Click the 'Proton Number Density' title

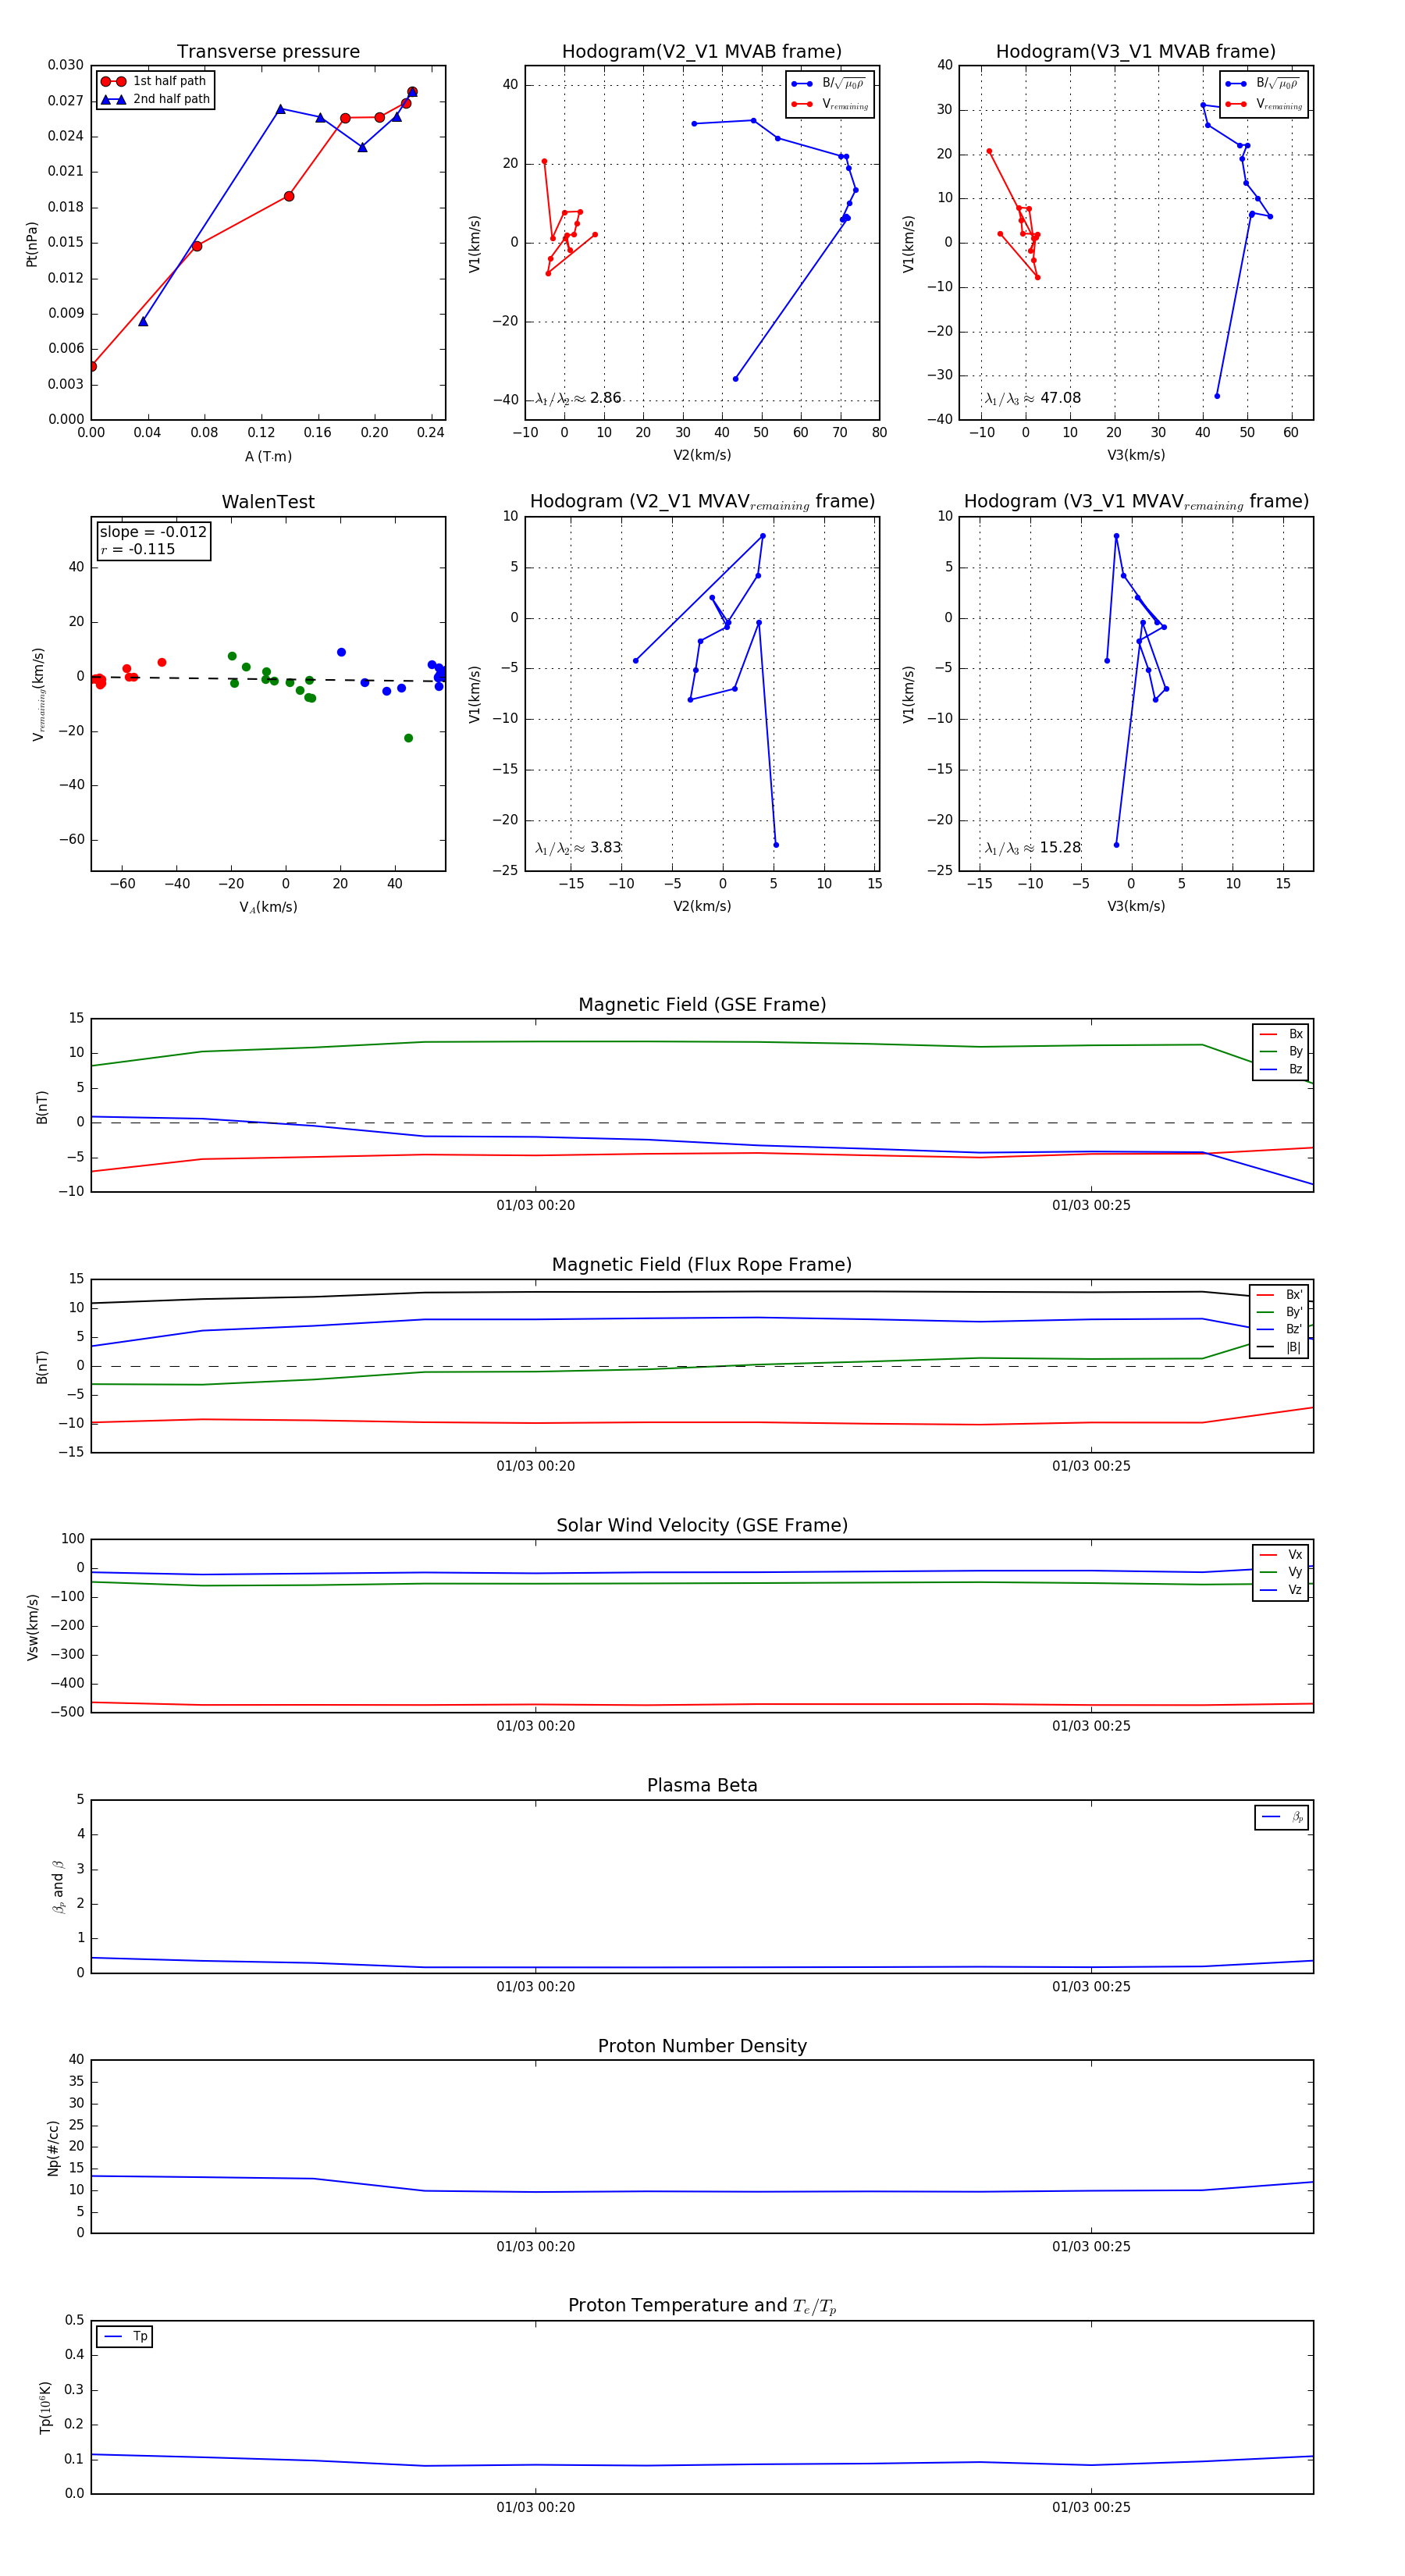(702, 2046)
